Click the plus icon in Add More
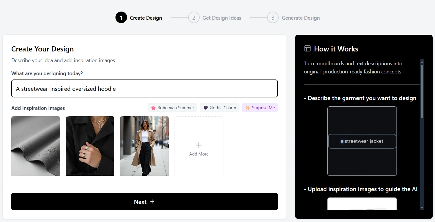Image resolution: width=435 pixels, height=222 pixels. click(x=199, y=145)
